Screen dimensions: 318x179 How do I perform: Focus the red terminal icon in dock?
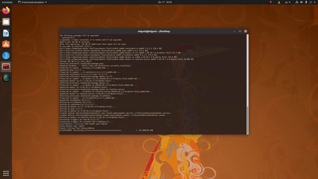pyautogui.click(x=6, y=67)
